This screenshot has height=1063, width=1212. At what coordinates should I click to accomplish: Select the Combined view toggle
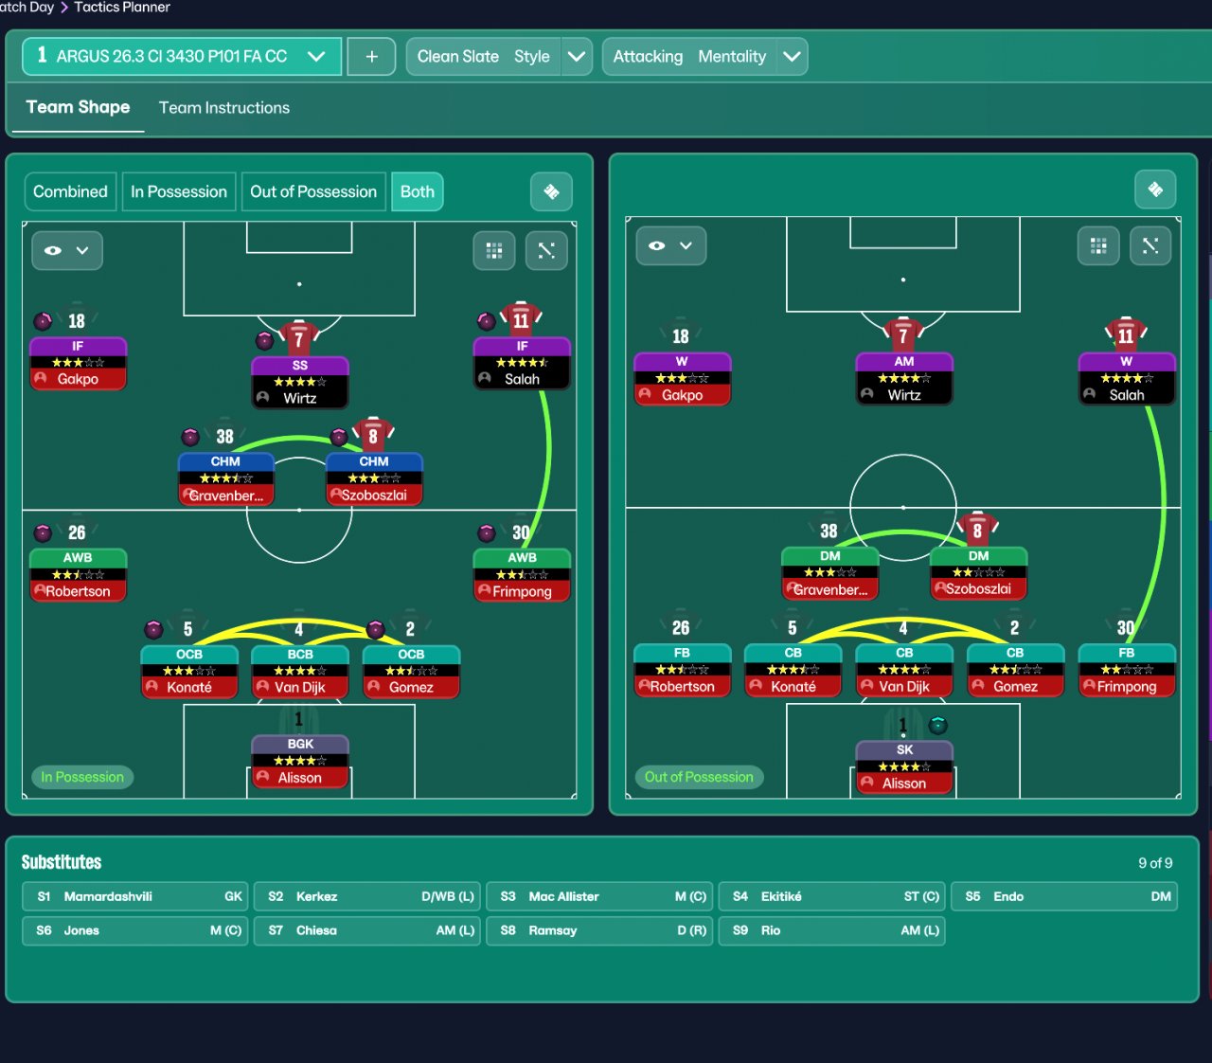click(70, 192)
